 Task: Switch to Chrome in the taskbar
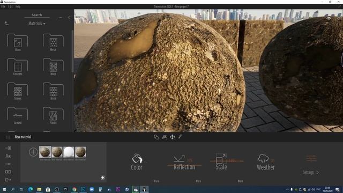(x=74, y=189)
